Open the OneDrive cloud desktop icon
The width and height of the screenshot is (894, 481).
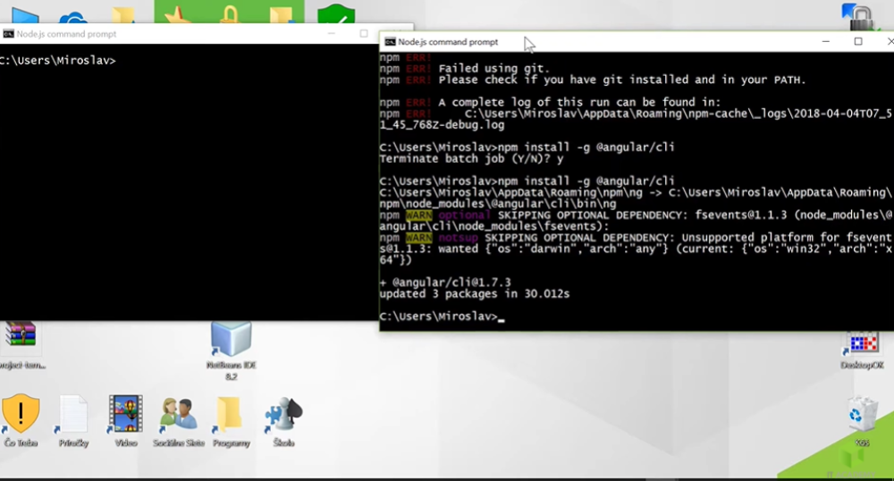[x=73, y=17]
